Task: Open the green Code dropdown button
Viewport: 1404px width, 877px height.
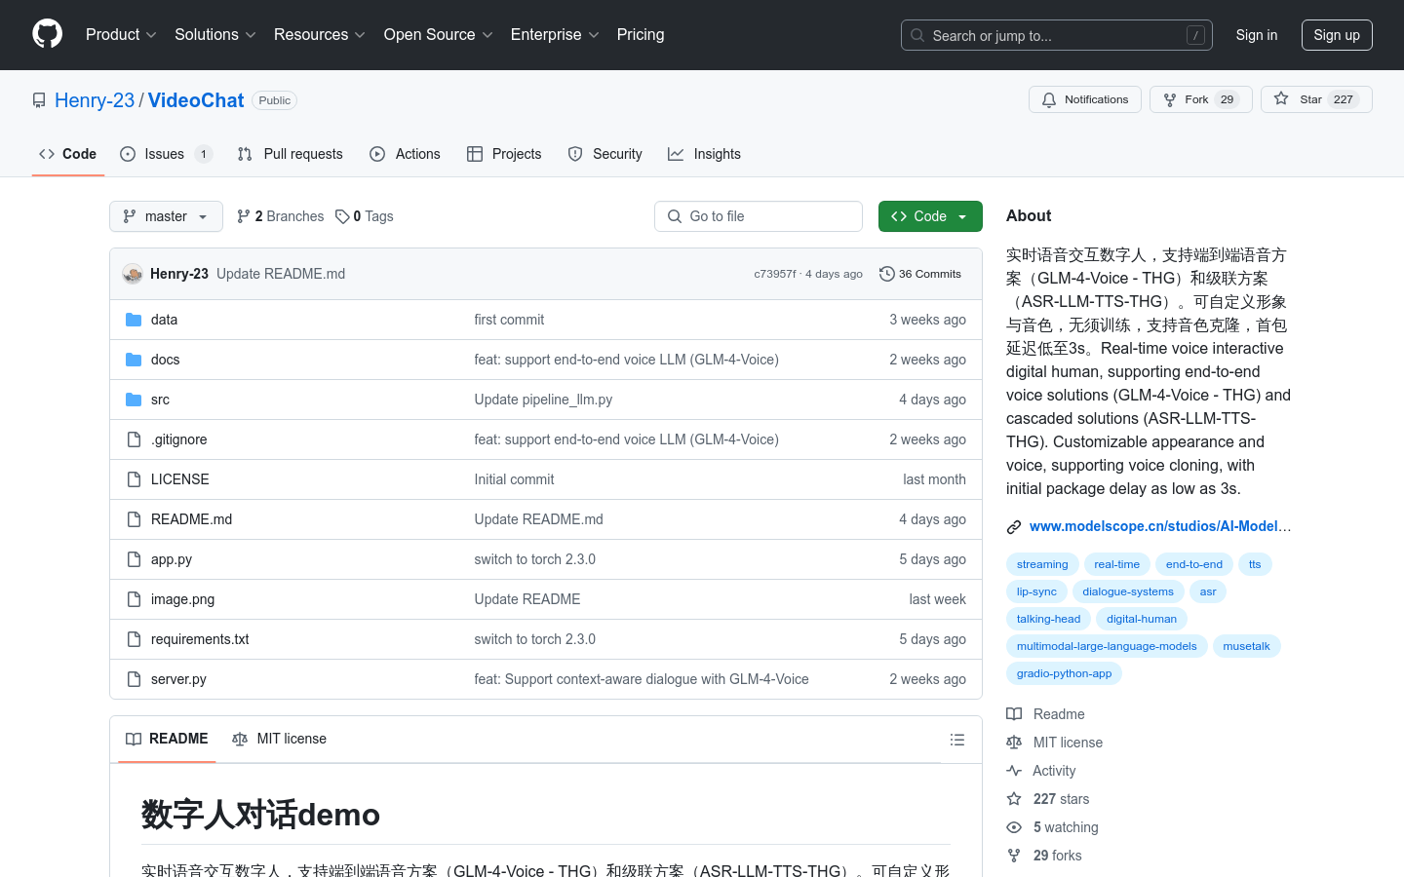Action: [x=930, y=216]
